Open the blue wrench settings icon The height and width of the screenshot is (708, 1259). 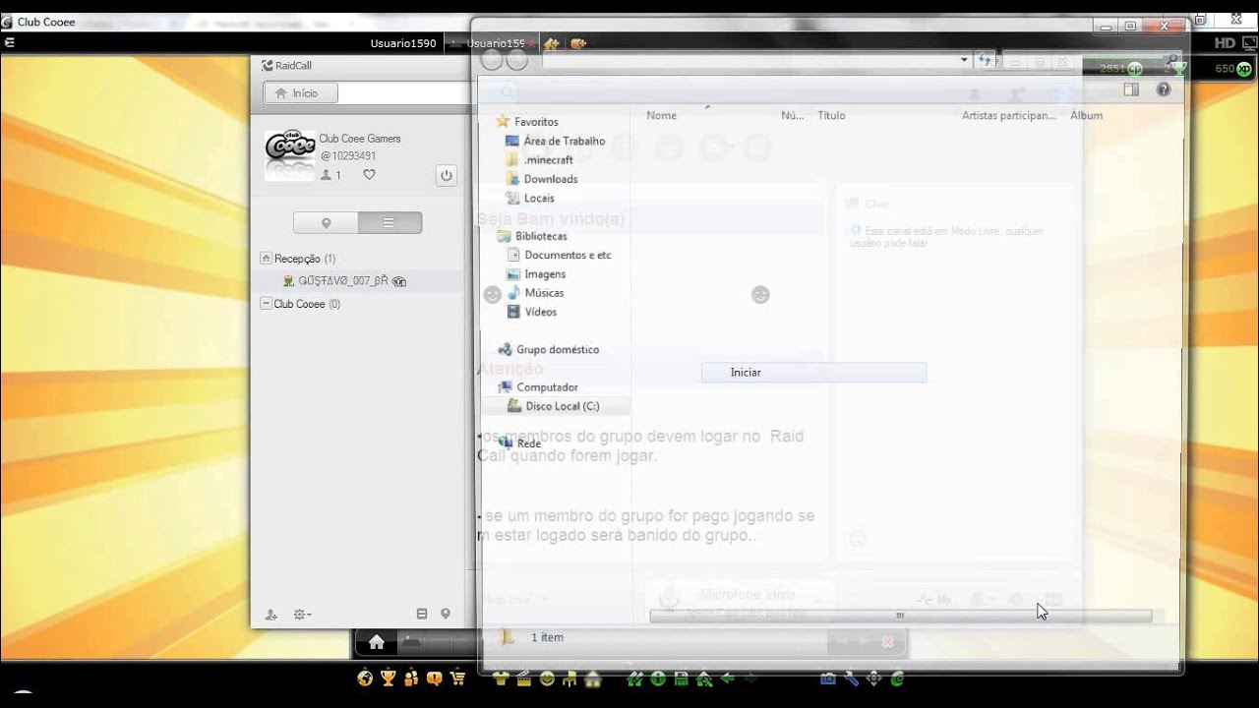coord(852,678)
